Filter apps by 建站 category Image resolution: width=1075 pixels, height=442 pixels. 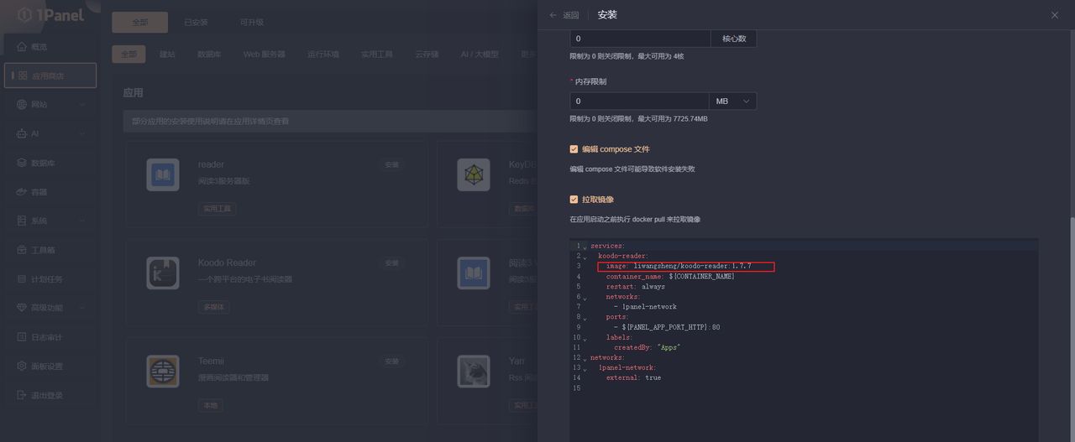(x=167, y=55)
